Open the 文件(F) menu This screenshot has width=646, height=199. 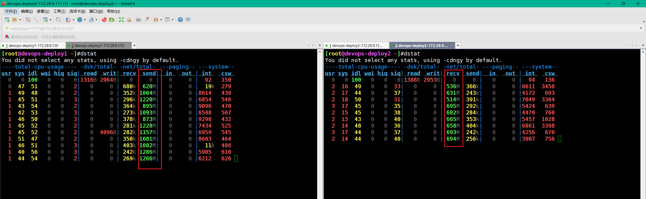click(x=11, y=11)
